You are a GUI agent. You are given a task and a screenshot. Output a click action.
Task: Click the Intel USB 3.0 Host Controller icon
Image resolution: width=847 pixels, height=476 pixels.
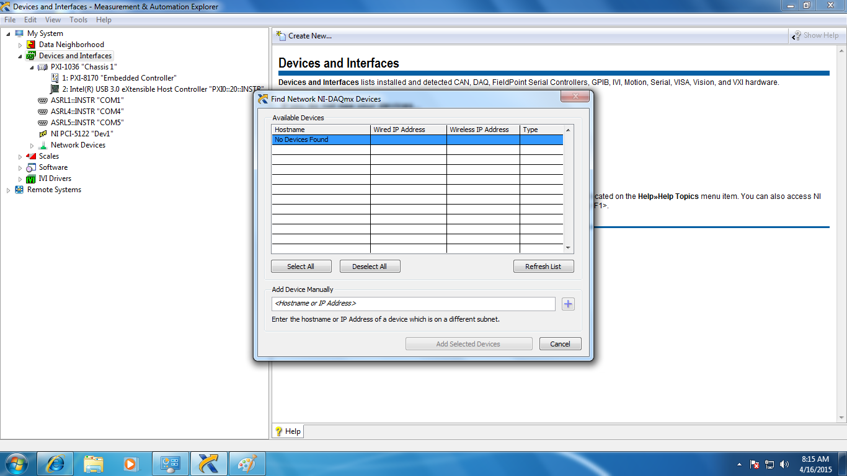click(x=55, y=89)
